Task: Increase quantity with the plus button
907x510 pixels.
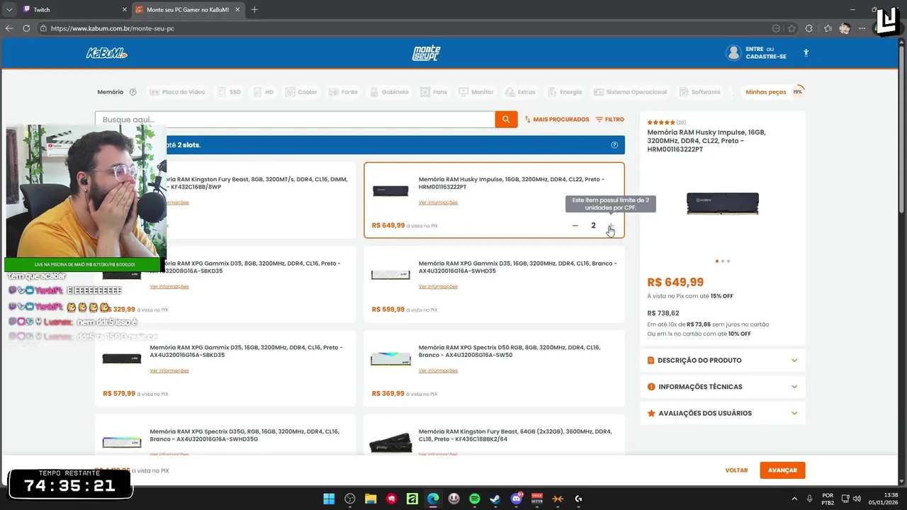Action: [611, 226]
